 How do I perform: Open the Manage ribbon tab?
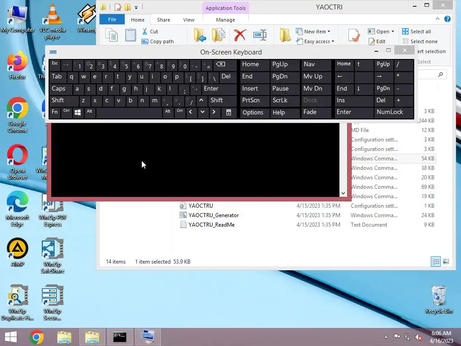226,20
